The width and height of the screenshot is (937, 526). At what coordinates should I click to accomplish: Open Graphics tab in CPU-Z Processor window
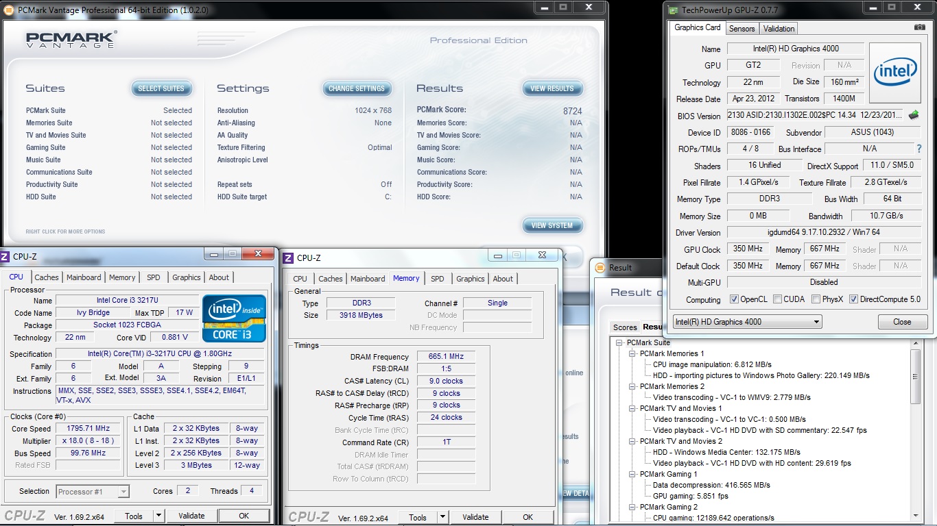point(187,277)
